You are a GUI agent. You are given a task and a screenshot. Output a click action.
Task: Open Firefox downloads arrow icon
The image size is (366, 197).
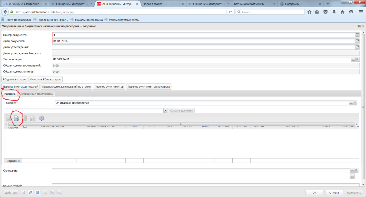point(334,12)
